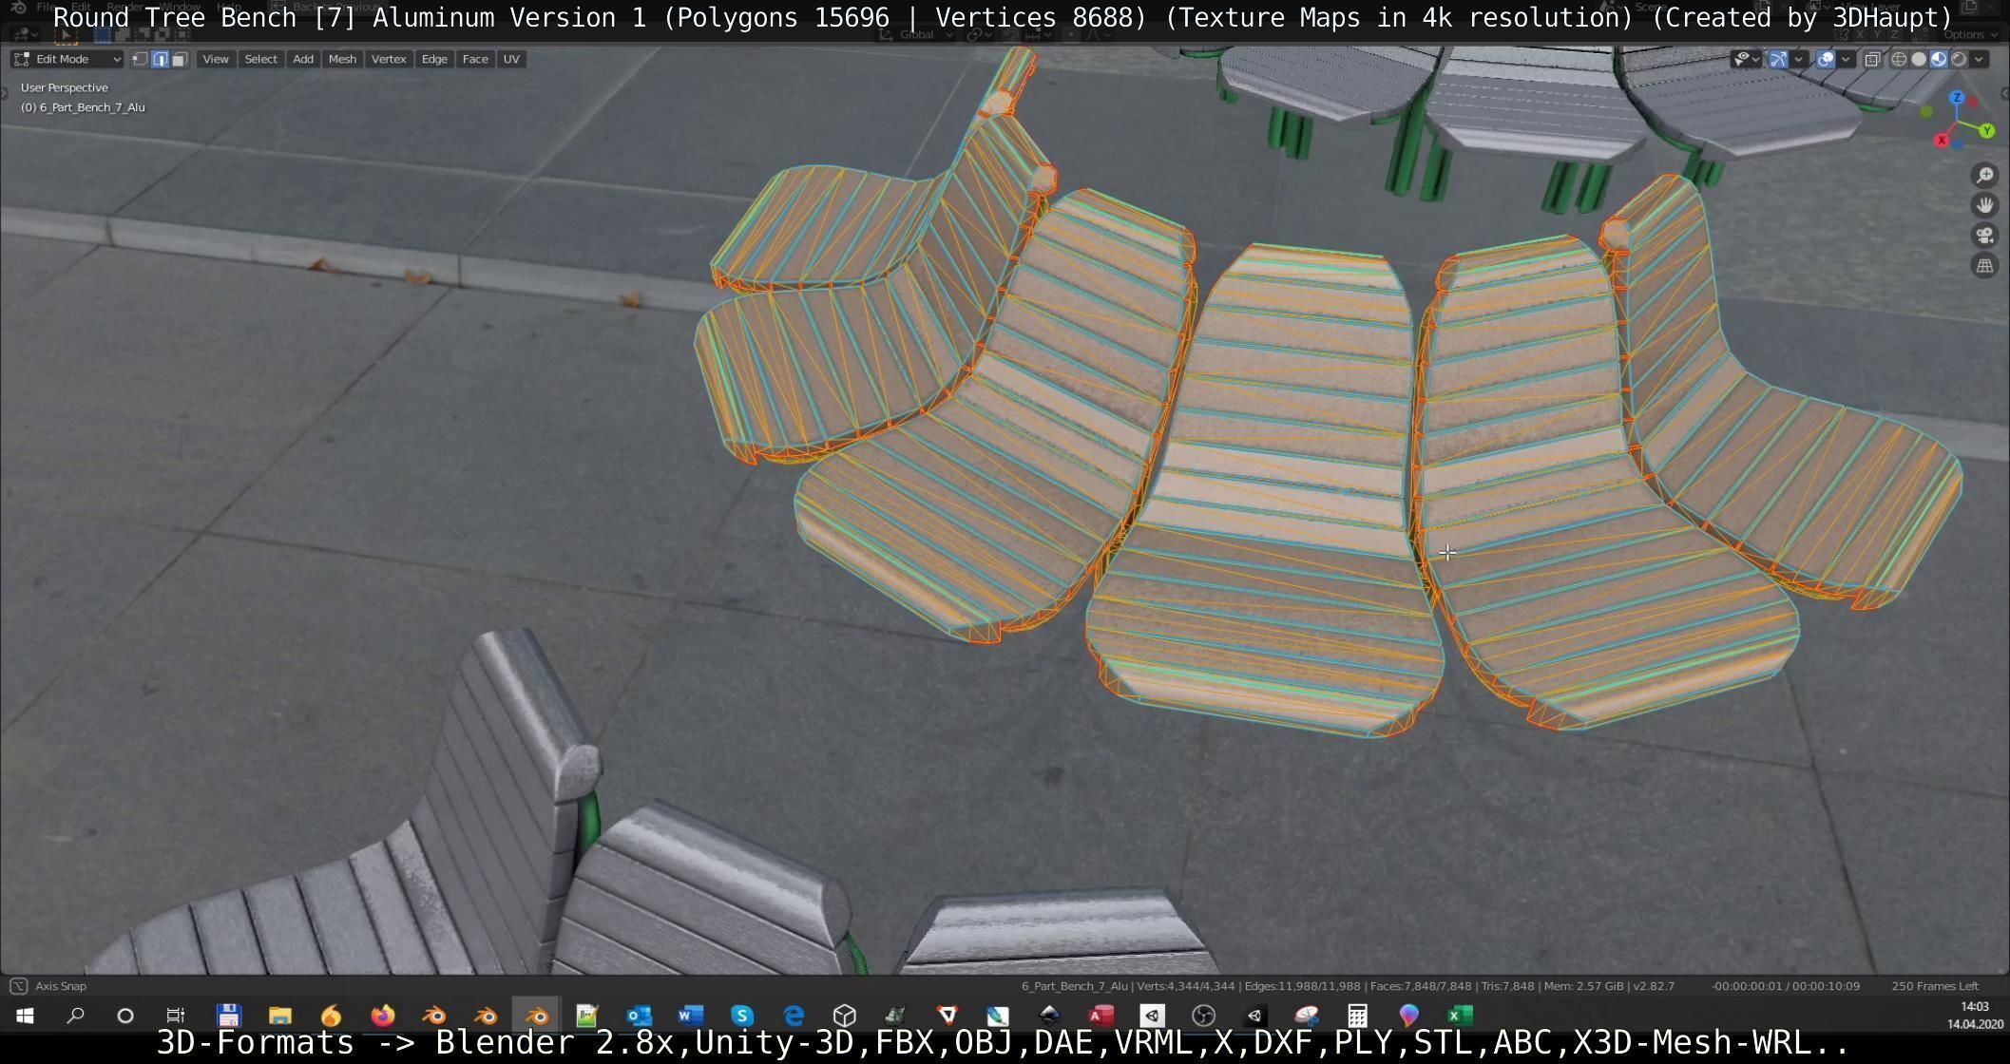Viewport: 2010px width, 1064px height.
Task: Click the Y axis on navigation gizmo
Action: click(x=1987, y=131)
